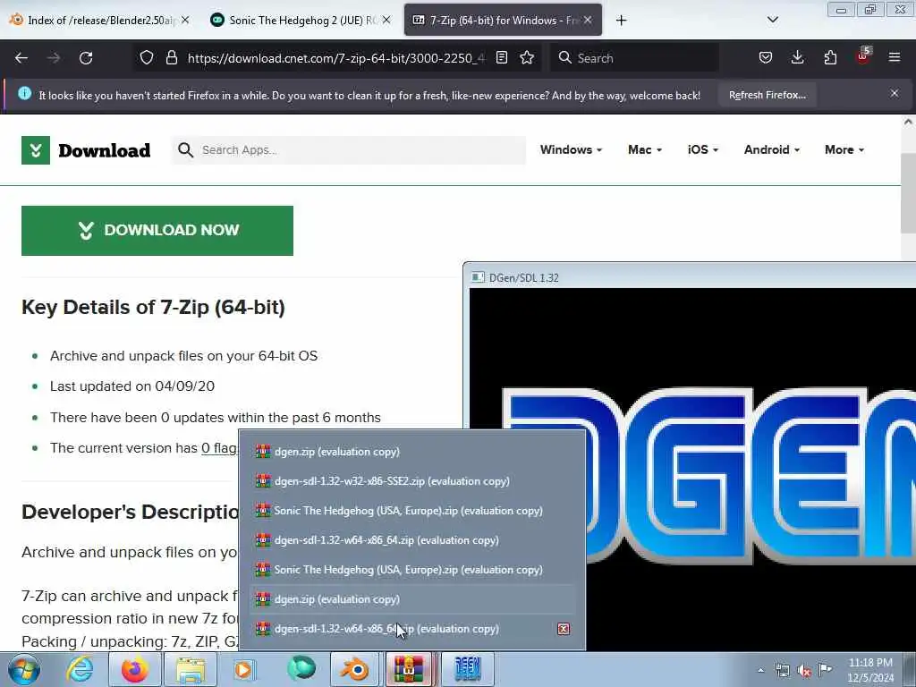Click the green Download site logo

tap(86, 150)
